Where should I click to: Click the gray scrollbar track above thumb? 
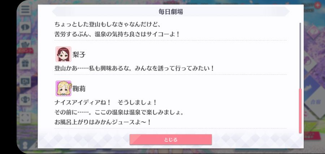click(x=300, y=56)
